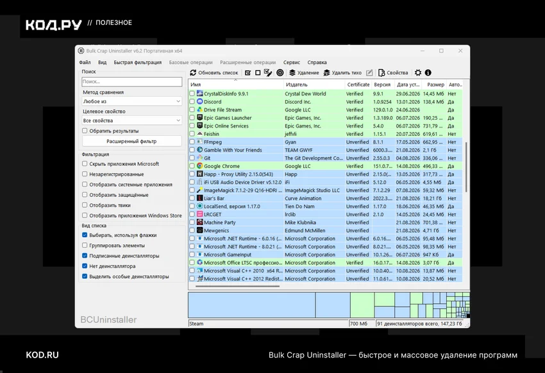
Task: Click the Обновить список refresh button
Action: (x=214, y=72)
